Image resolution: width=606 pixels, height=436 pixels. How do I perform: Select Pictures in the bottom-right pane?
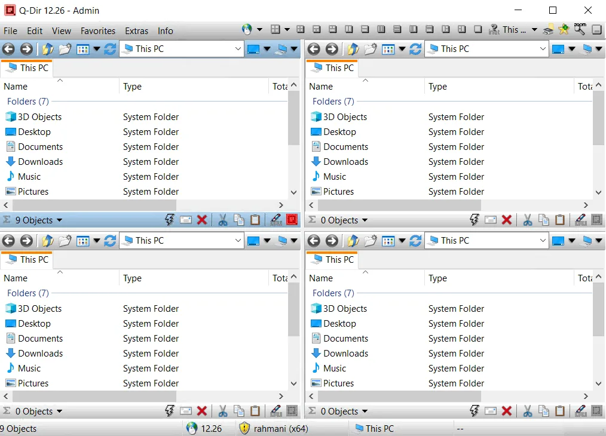click(x=333, y=383)
